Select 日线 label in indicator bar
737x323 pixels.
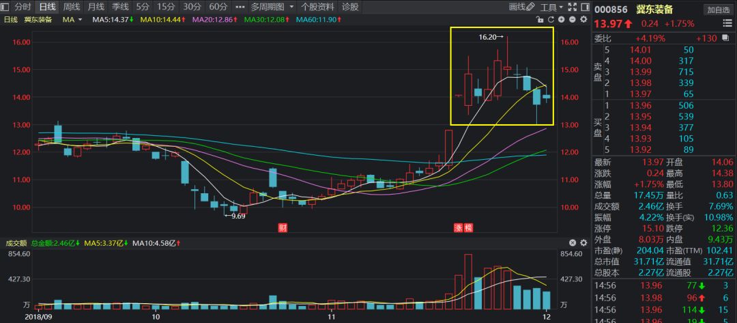click(10, 19)
